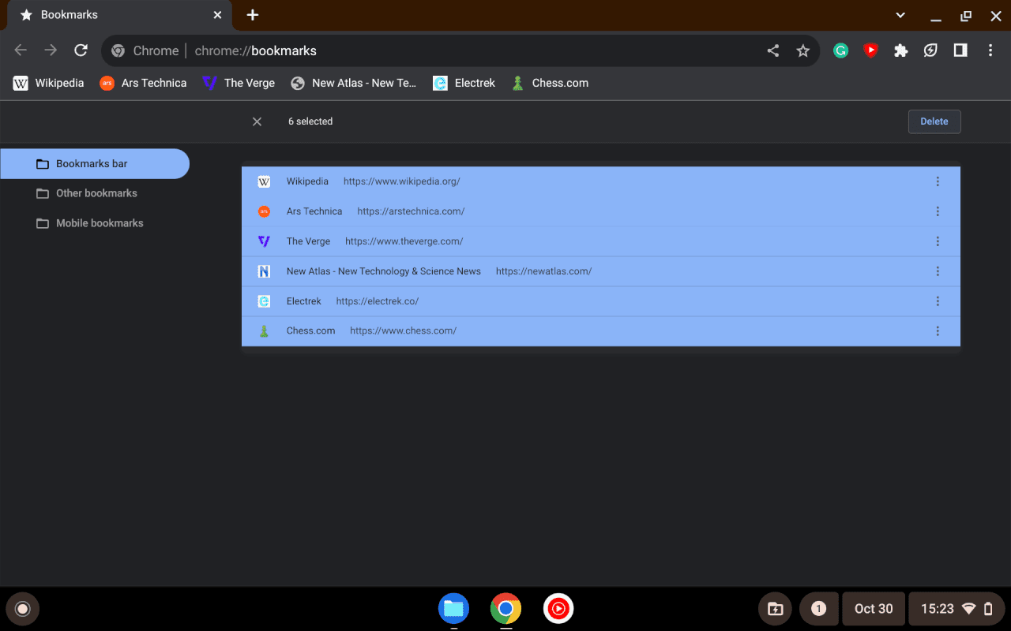
Task: Click the https://arstechnica.com/ URL text
Action: tap(411, 211)
